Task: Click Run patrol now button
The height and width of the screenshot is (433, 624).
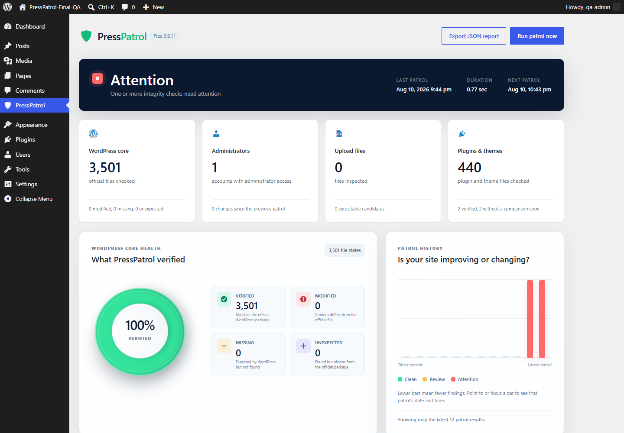Action: tap(537, 36)
